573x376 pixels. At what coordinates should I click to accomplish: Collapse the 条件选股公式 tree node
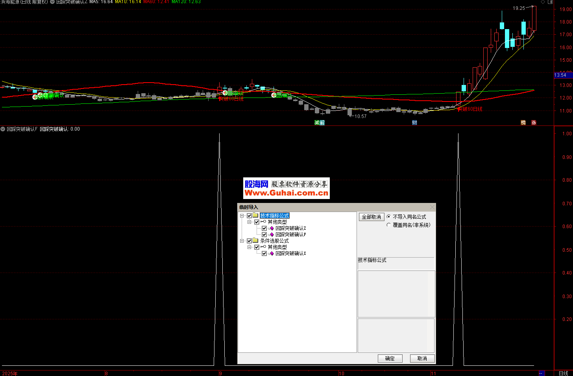coord(242,241)
